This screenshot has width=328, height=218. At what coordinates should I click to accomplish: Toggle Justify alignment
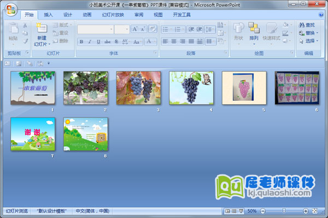191,41
